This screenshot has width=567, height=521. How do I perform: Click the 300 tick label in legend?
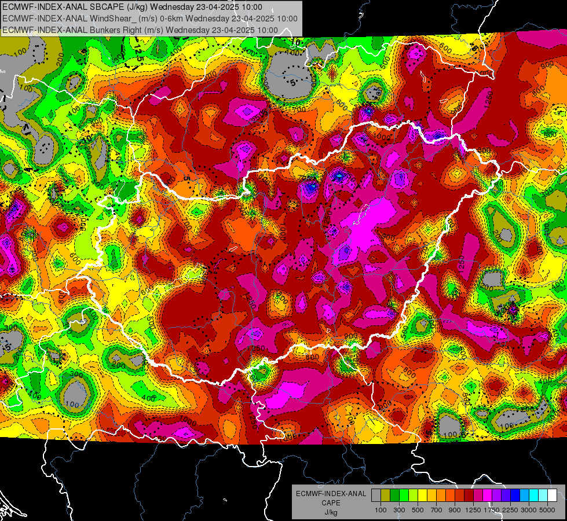pos(399,510)
